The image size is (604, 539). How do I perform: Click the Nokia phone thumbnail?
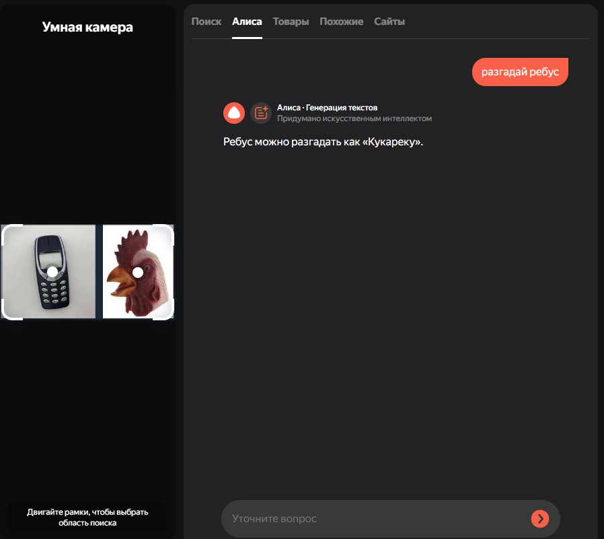(x=49, y=272)
